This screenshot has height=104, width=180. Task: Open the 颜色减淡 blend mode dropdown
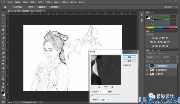(153, 57)
